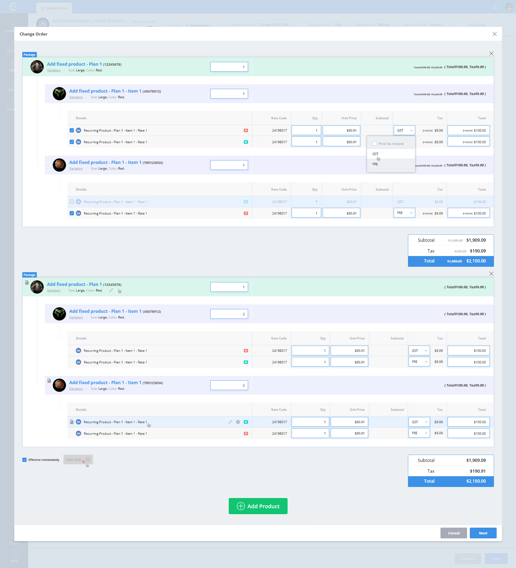
Task: Click the gear settings icon in highlighted rate row
Action: (238, 422)
